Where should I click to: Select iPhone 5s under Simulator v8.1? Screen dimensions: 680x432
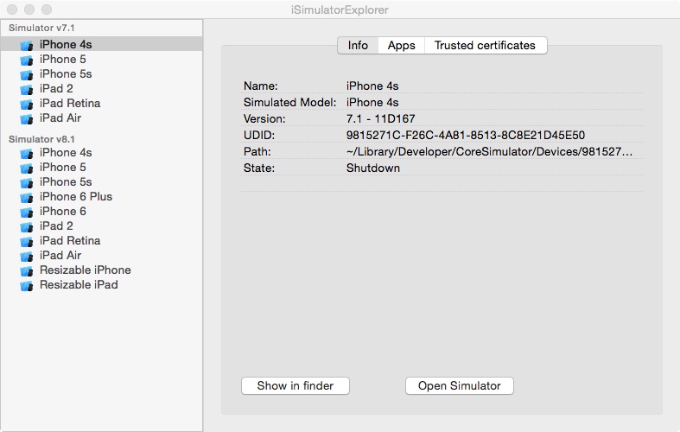101,181
